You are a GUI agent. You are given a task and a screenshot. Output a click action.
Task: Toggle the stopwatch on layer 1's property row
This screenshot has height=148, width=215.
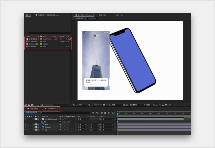(x=42, y=122)
